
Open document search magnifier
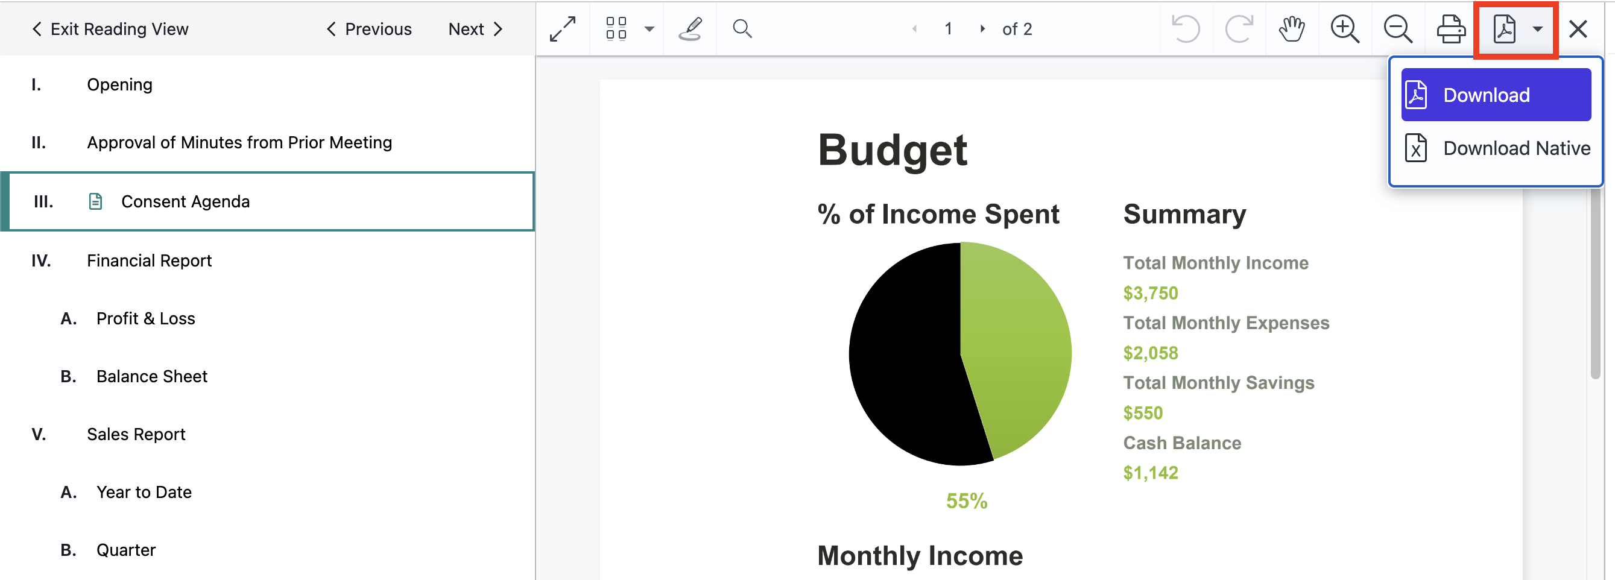pyautogui.click(x=742, y=29)
